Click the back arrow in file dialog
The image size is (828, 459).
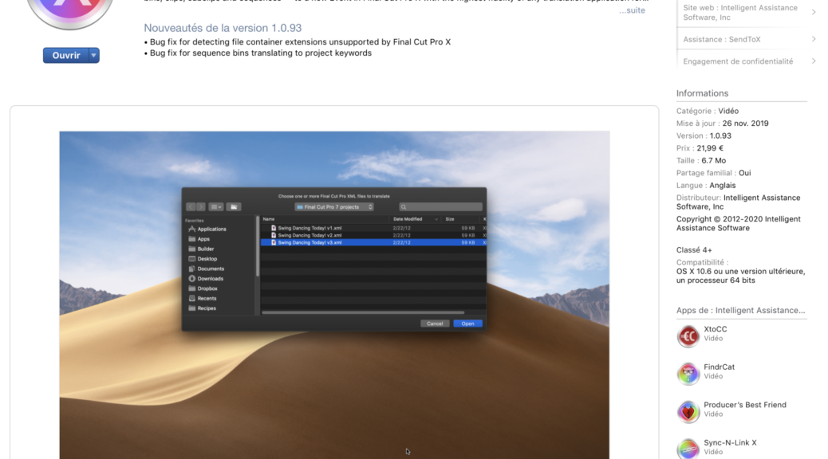(x=191, y=207)
